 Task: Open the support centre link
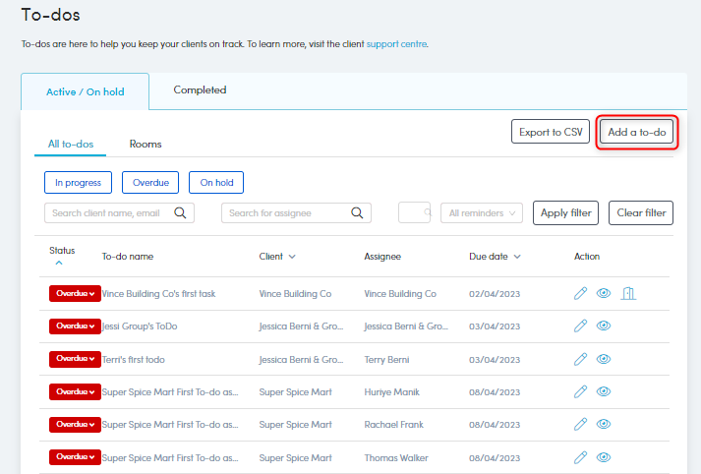(396, 44)
